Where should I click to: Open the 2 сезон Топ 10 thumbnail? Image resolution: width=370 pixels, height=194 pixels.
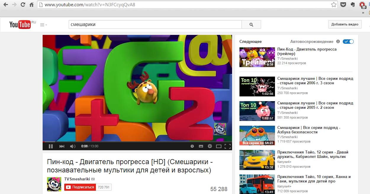tap(257, 111)
